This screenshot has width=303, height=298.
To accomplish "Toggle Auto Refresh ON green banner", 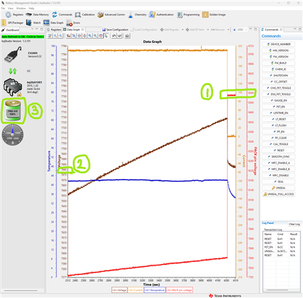I will tap(23, 37).
